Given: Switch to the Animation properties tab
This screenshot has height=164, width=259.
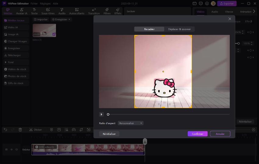Looking at the screenshot, I should [246, 12].
